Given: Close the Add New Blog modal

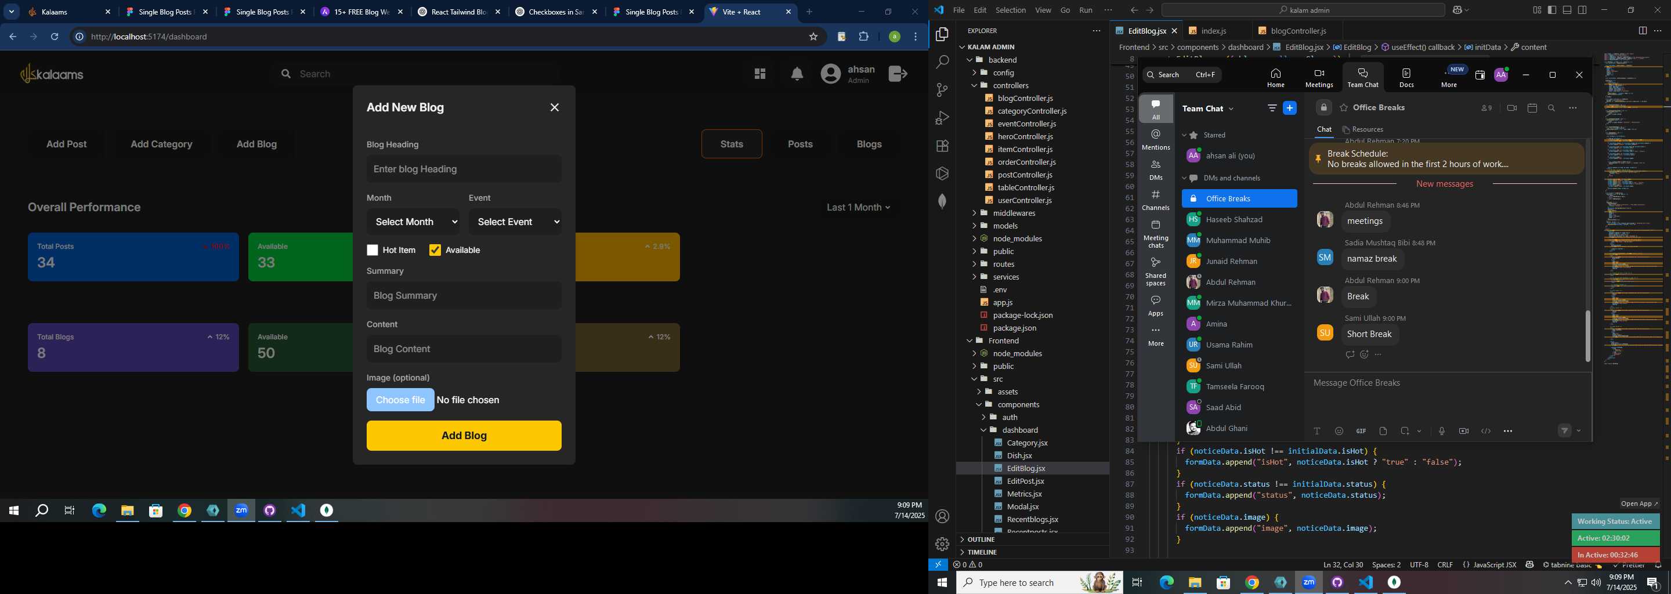Looking at the screenshot, I should pyautogui.click(x=555, y=108).
